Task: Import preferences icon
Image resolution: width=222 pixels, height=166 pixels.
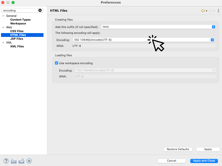Action: (14, 161)
